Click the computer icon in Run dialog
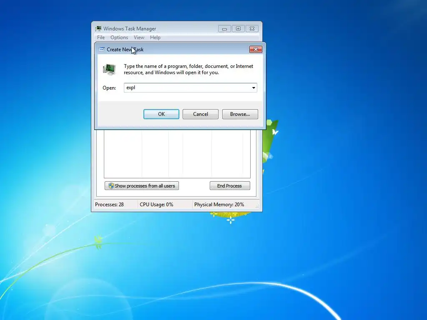This screenshot has width=427, height=320. 110,69
